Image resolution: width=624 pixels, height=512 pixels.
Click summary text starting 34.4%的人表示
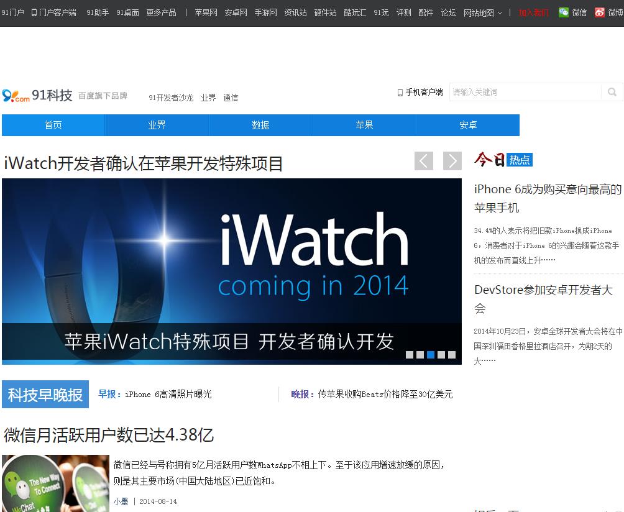(546, 245)
